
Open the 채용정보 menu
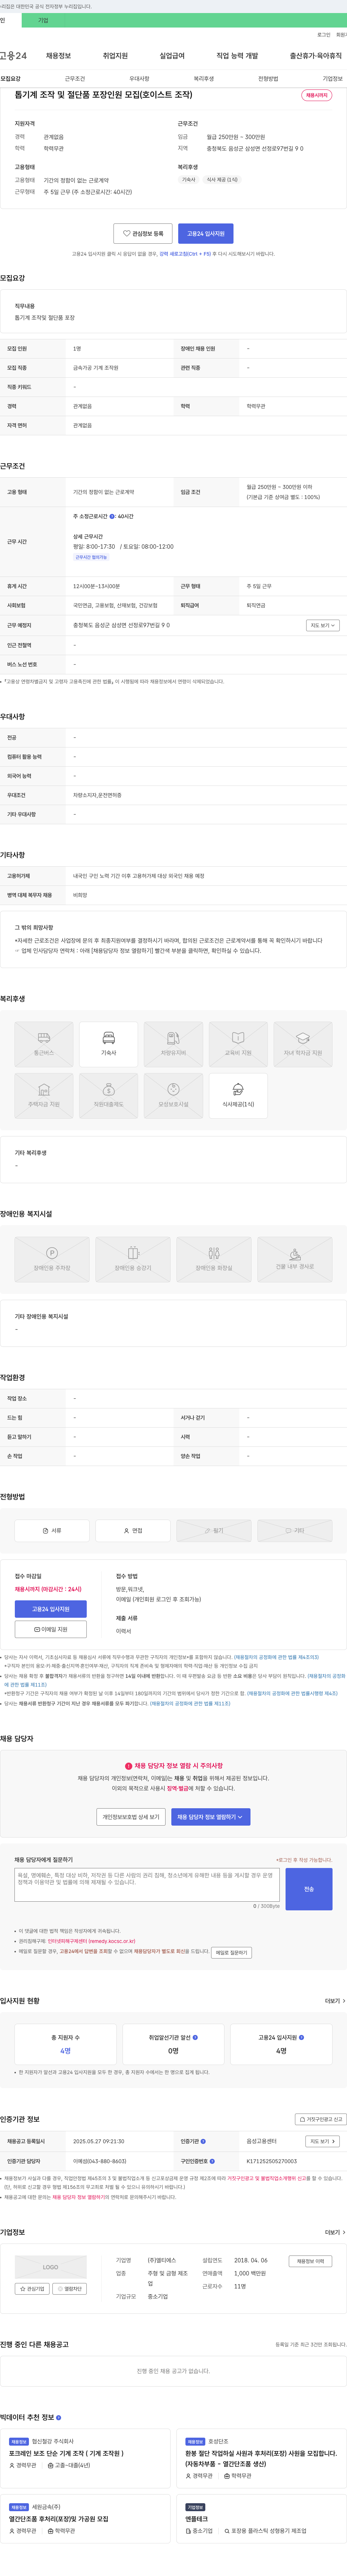(x=59, y=56)
